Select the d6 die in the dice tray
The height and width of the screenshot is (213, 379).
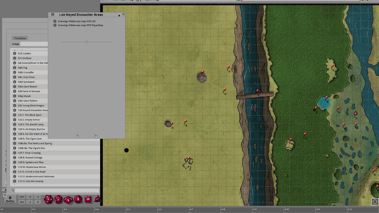coord(88,199)
